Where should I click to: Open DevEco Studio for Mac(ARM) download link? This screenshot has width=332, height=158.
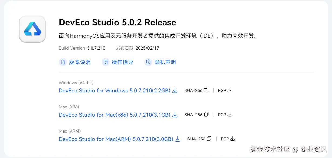coord(116,139)
